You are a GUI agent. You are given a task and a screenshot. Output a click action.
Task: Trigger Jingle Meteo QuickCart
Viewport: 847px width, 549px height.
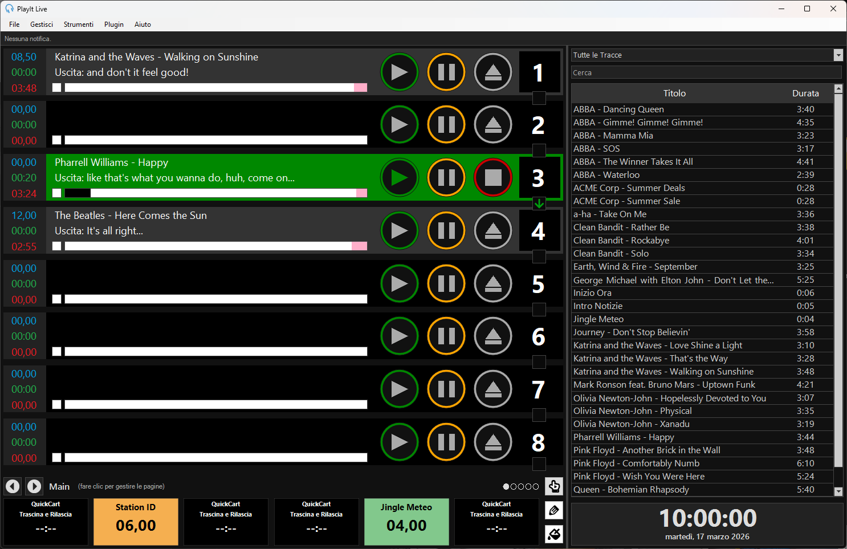tap(406, 522)
